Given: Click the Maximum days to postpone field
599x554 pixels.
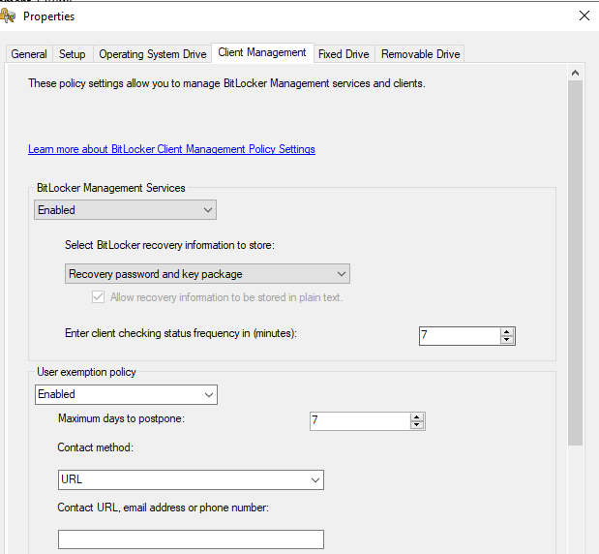Looking at the screenshot, I should 360,421.
